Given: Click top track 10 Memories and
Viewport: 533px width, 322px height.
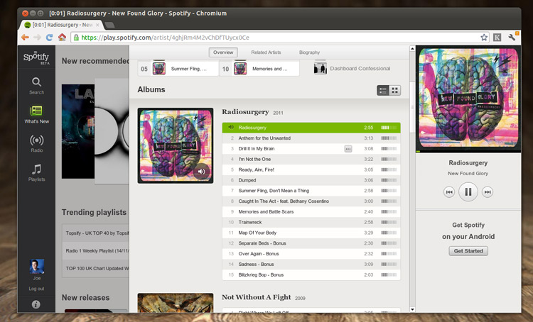Looking at the screenshot, I should (259, 69).
